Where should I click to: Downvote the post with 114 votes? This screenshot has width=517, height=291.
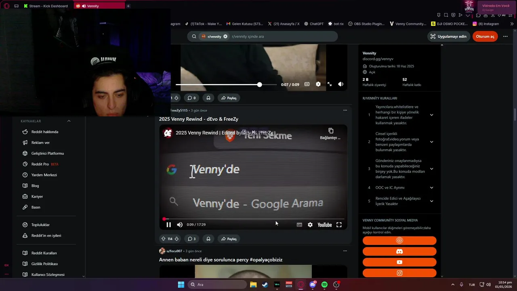pyautogui.click(x=177, y=239)
